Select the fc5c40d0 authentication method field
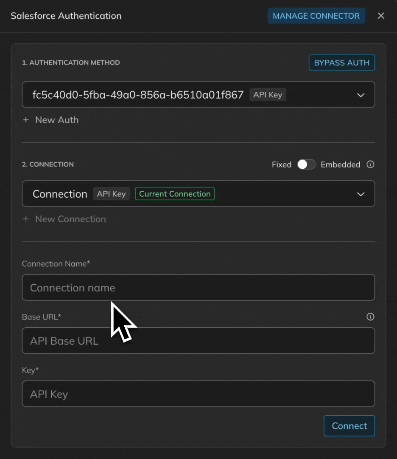This screenshot has height=459, width=397. pyautogui.click(x=198, y=94)
